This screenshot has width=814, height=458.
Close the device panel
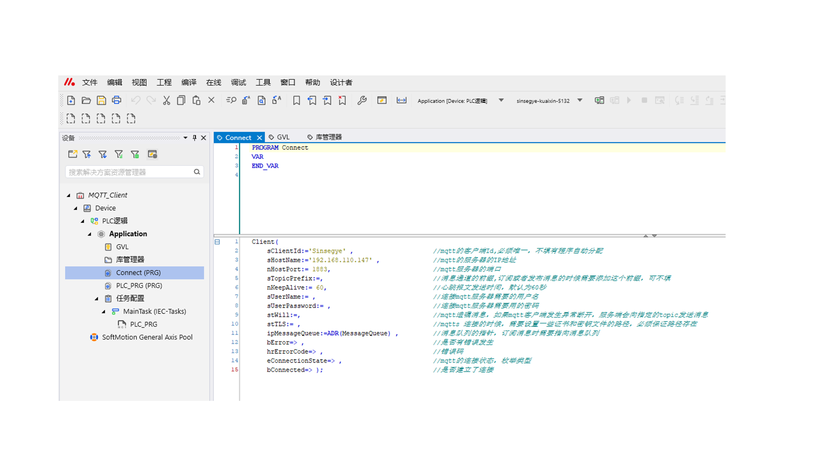[203, 138]
